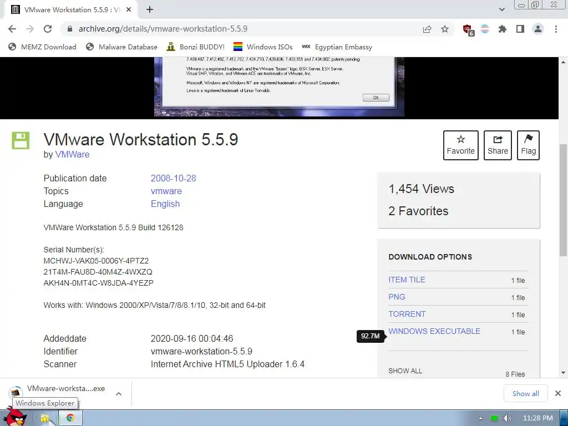Flag this archive item
Screen dimensions: 568x426
click(528, 145)
